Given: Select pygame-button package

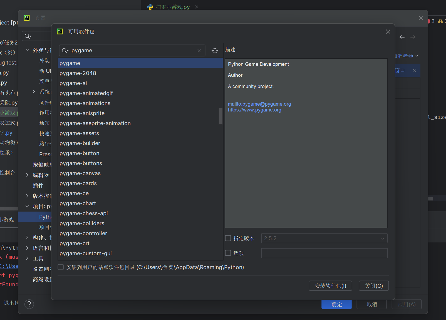Looking at the screenshot, I should point(140,153).
